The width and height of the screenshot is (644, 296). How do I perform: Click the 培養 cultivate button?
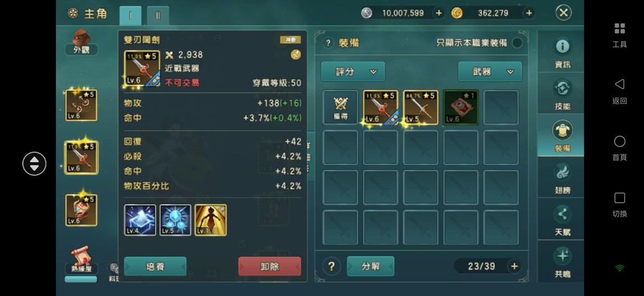point(155,266)
